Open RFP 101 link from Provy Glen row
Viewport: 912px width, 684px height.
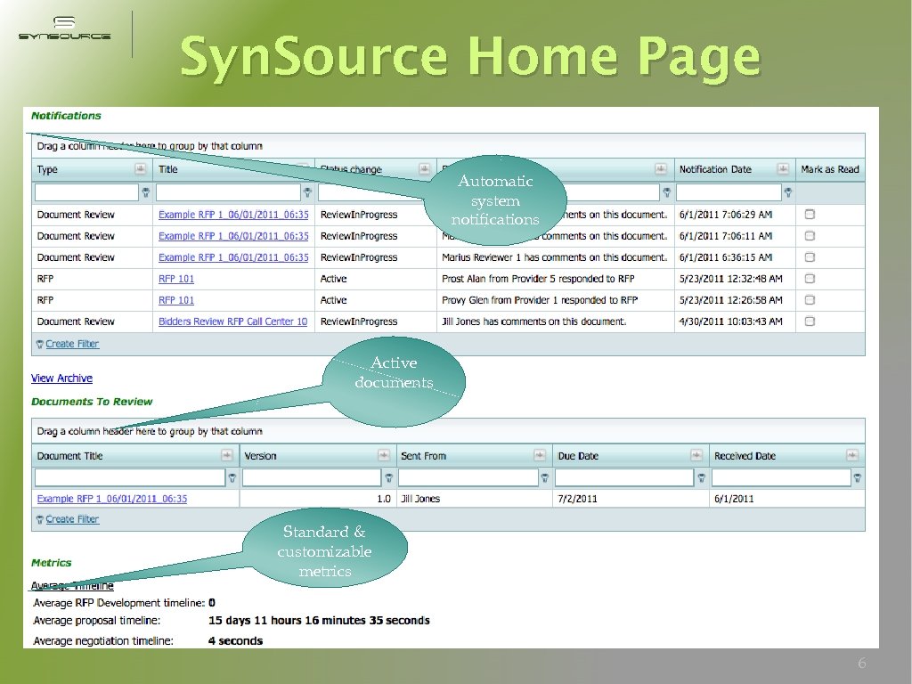176,300
